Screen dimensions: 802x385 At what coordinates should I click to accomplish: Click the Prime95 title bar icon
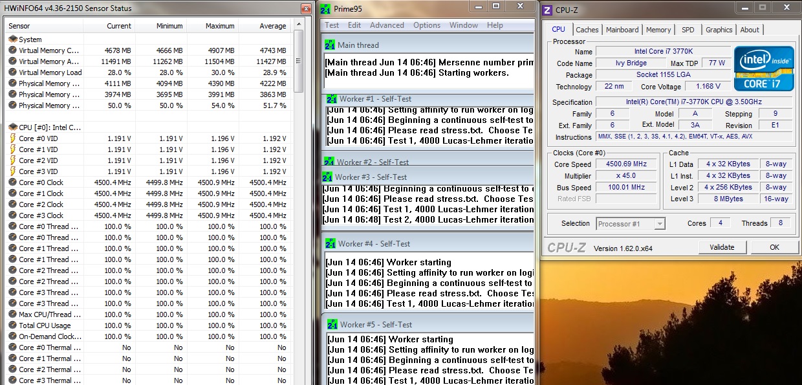[x=325, y=8]
